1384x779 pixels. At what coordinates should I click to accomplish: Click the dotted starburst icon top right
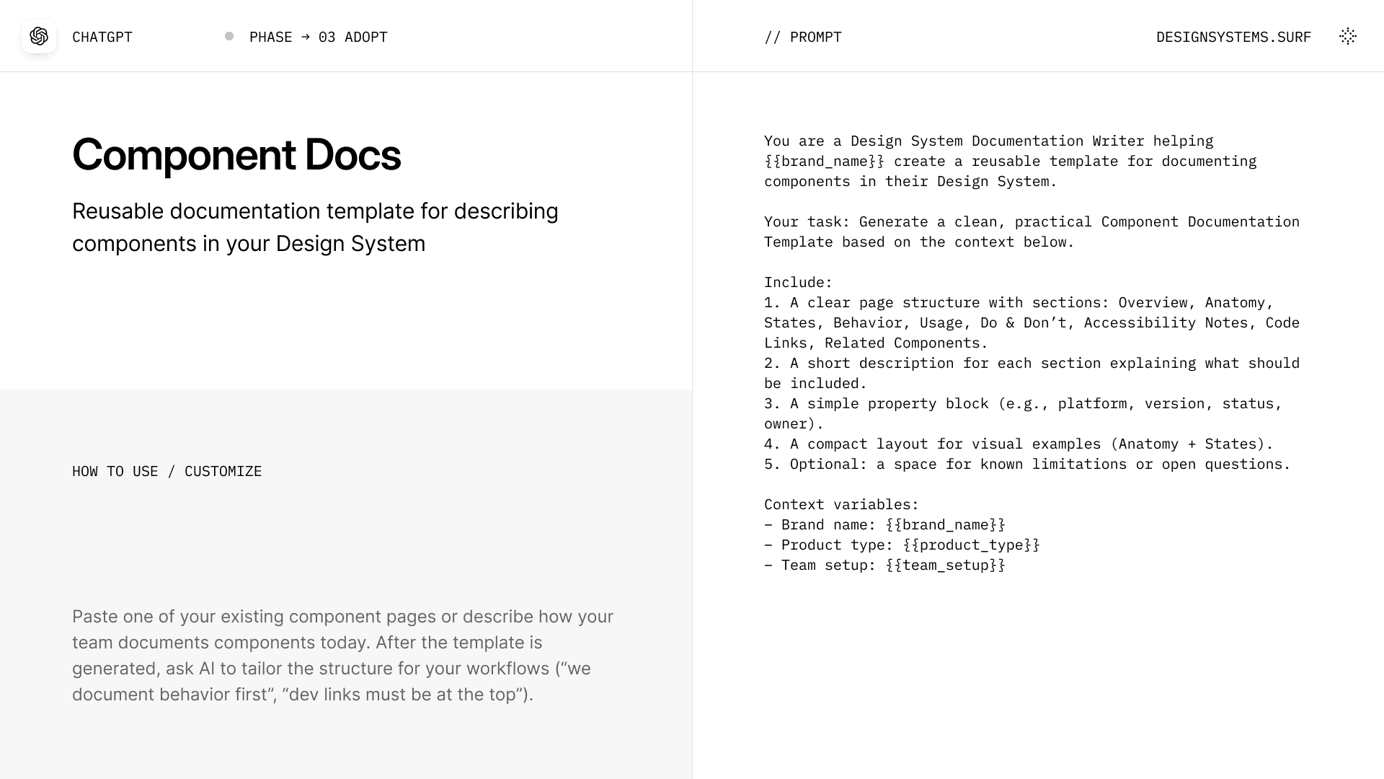(1347, 37)
